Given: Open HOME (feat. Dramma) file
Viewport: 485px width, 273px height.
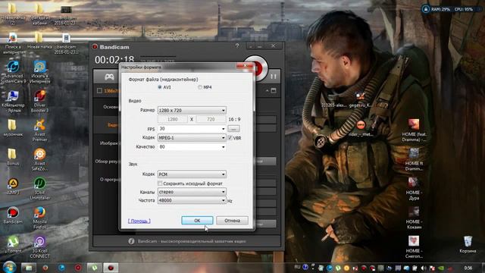Looking at the screenshot, I should [415, 130].
